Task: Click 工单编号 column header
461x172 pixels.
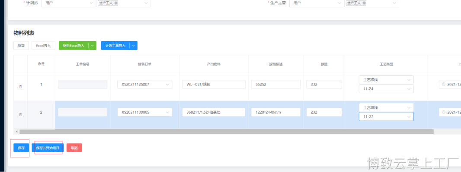Action: tap(83, 64)
